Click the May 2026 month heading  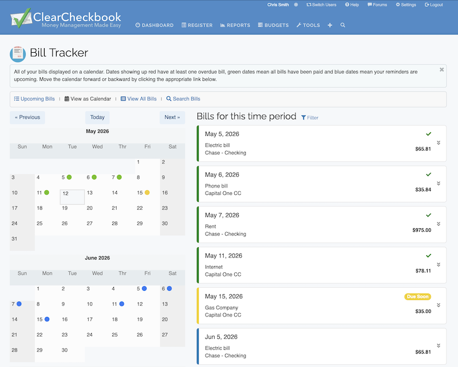(x=97, y=131)
